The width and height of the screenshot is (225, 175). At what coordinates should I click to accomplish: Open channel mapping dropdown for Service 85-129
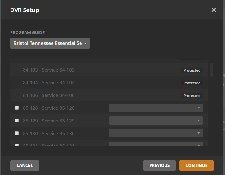pyautogui.click(x=156, y=121)
